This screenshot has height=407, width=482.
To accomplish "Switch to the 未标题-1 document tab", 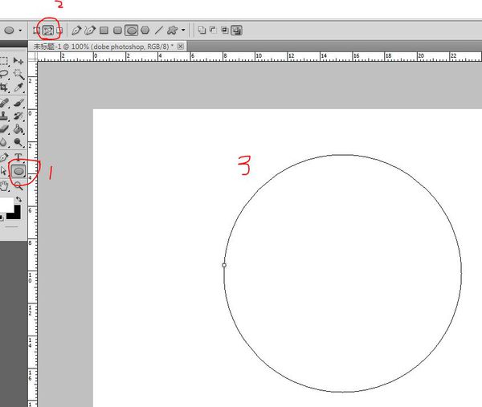I will coord(104,47).
